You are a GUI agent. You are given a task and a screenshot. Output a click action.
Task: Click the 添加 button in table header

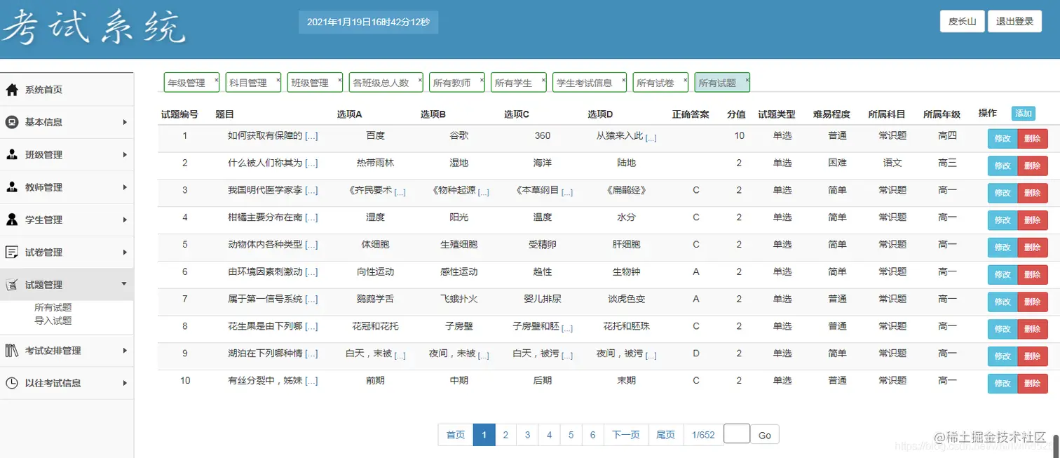1023,114
